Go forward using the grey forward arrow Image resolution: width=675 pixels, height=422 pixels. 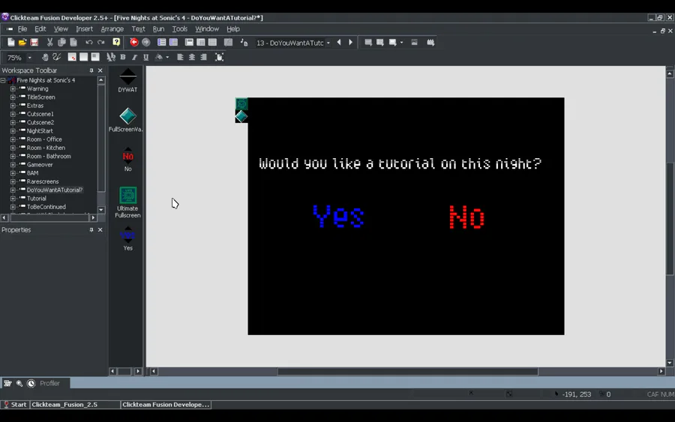tap(146, 42)
